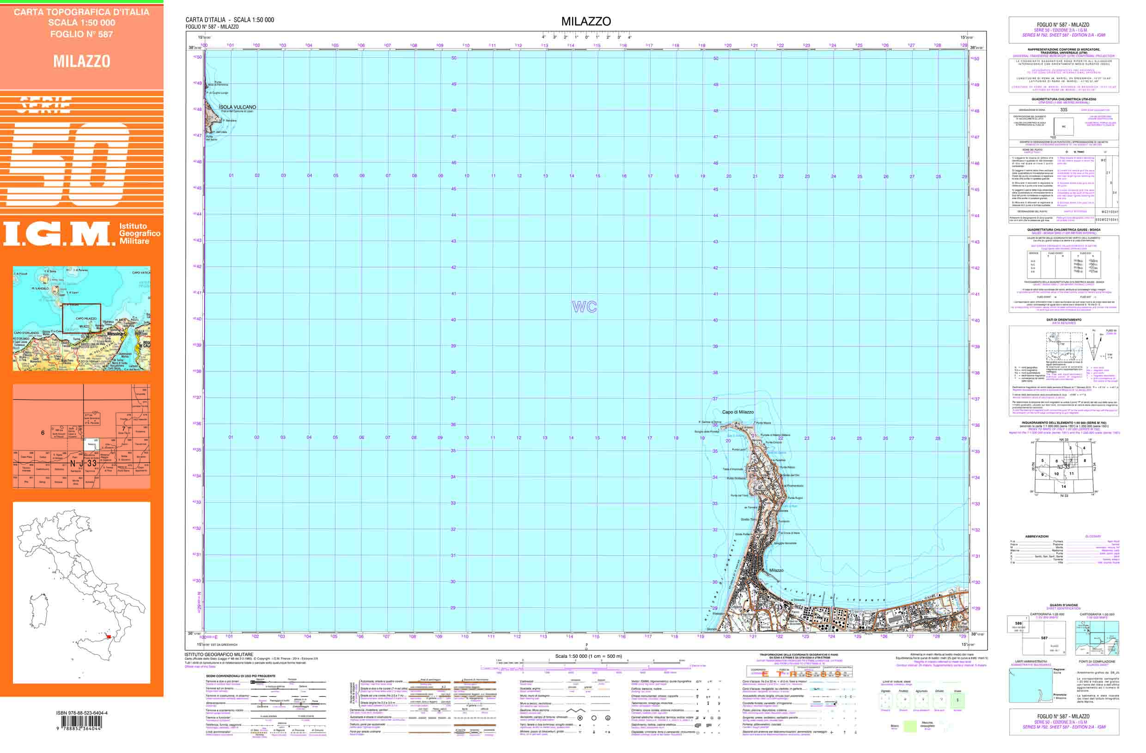Click the 1:50 000 quadri d'unione mini map
The image size is (1146, 753).
click(x=1097, y=638)
